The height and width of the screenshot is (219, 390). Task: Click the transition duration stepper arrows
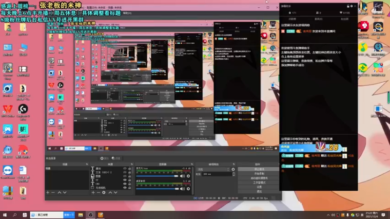(x=234, y=174)
